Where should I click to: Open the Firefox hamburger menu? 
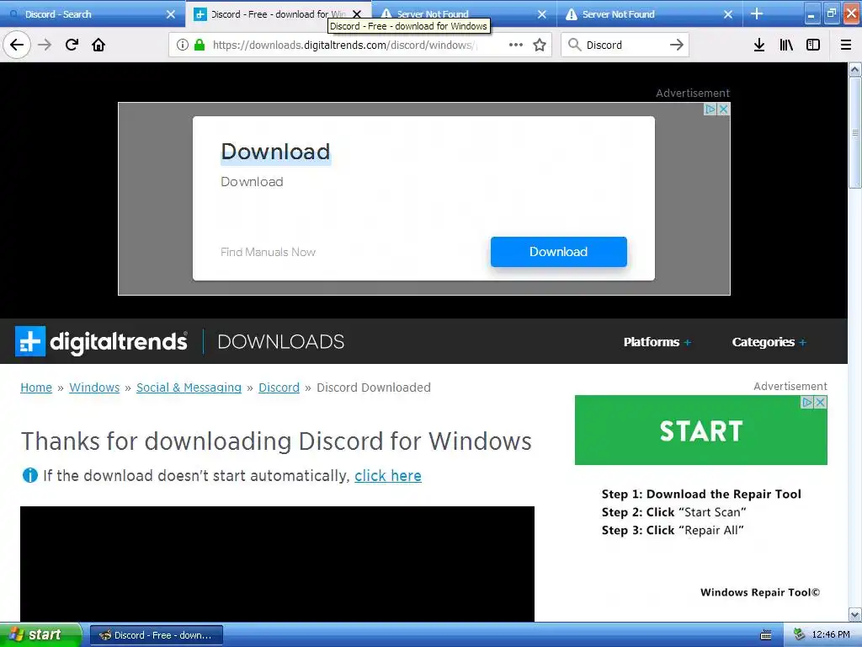846,45
